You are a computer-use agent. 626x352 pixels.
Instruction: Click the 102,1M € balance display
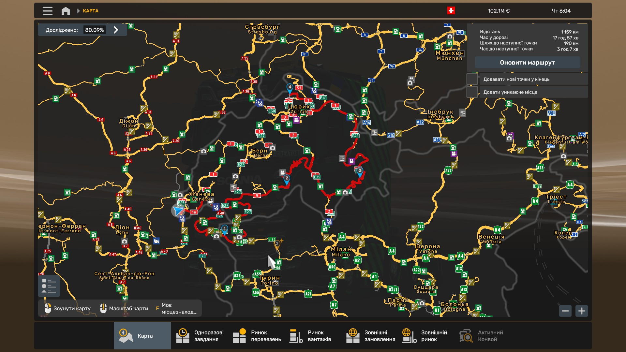point(499,11)
